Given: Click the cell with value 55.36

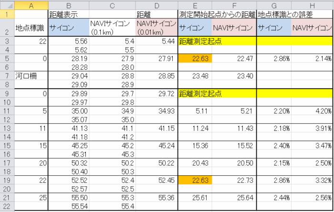Looking at the screenshot, I should pyautogui.click(x=156, y=196).
